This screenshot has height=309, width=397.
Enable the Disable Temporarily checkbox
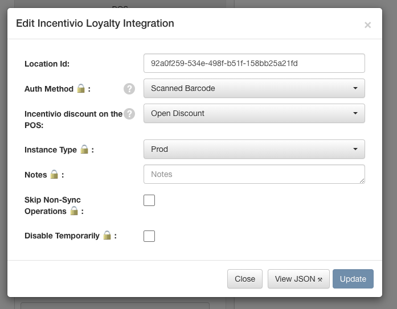[149, 236]
